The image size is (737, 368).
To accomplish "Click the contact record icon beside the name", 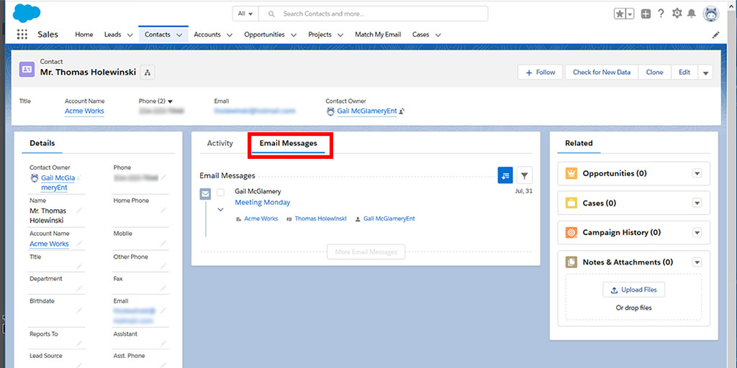I will [27, 69].
